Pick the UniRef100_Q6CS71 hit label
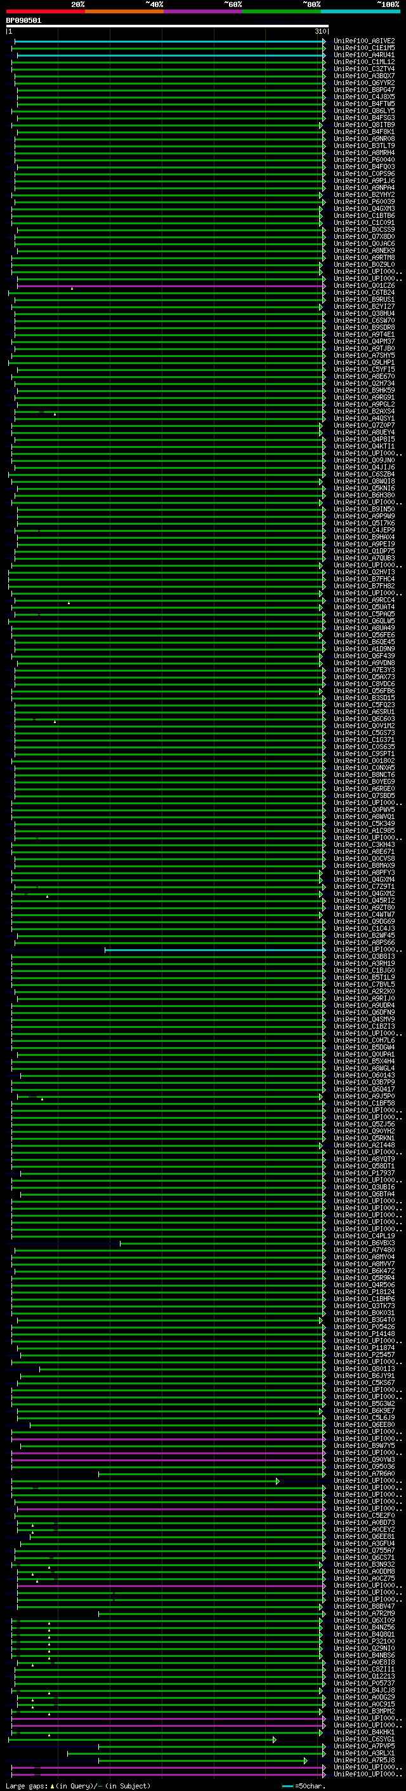This screenshot has height=1791, width=406. (x=364, y=1558)
